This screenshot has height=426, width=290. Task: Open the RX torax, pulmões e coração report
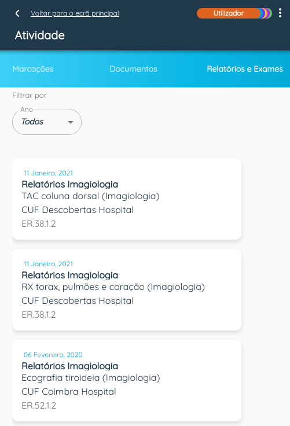(127, 289)
